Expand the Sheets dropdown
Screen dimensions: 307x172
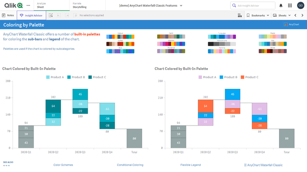click(282, 15)
